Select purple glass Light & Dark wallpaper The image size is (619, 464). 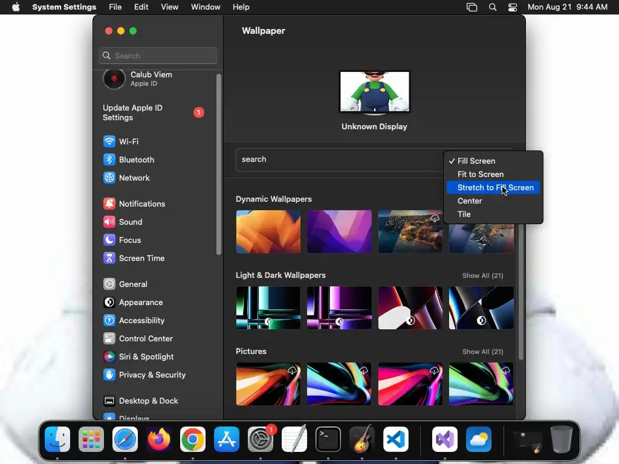point(339,308)
